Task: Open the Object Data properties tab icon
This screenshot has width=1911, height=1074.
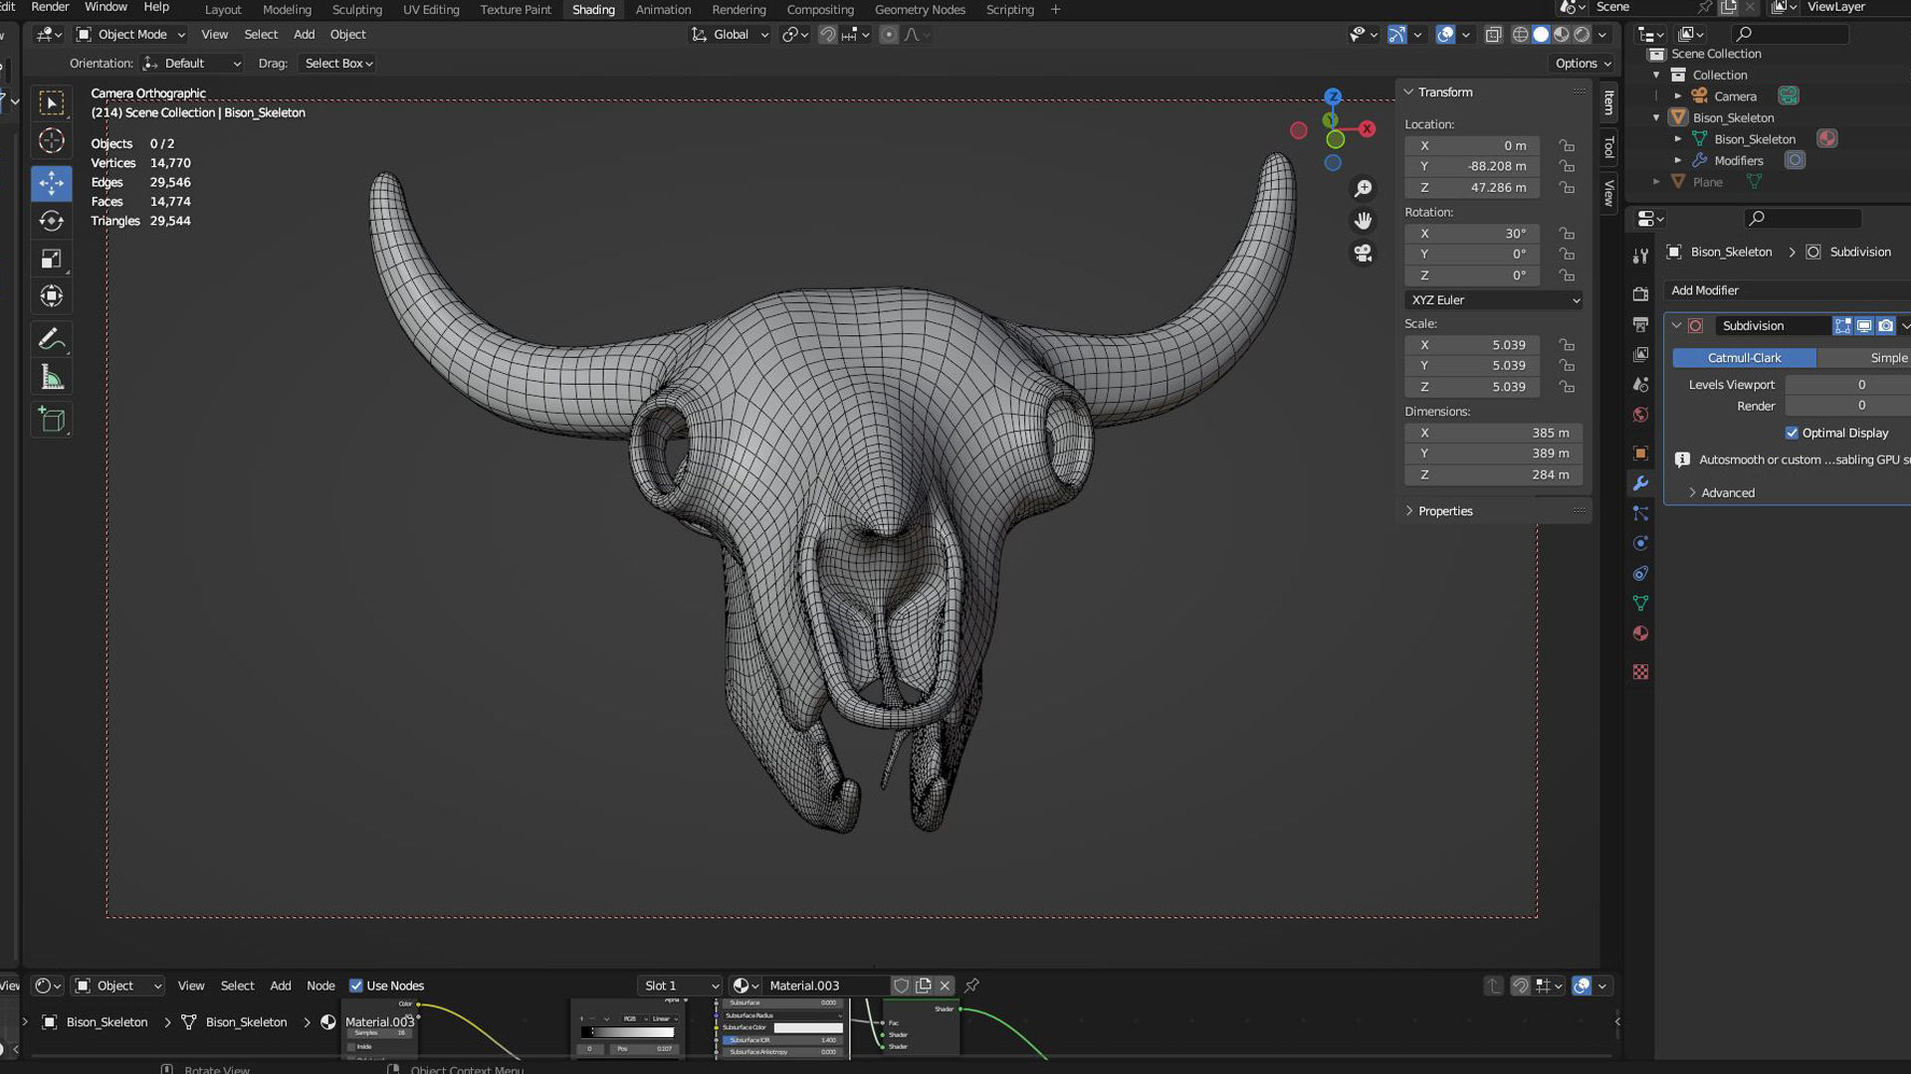Action: pyautogui.click(x=1640, y=604)
